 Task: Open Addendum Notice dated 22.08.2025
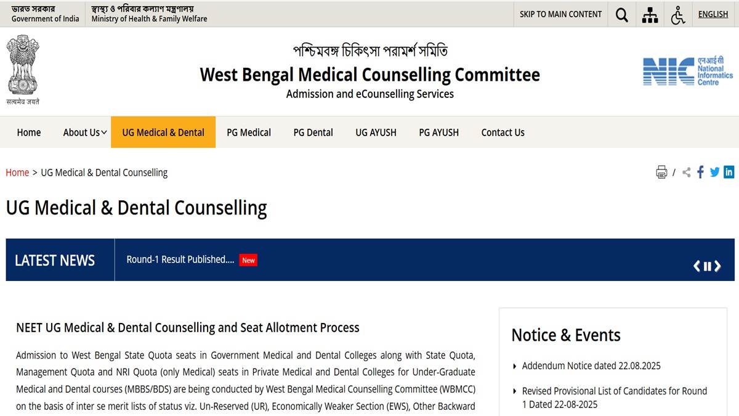click(x=591, y=366)
